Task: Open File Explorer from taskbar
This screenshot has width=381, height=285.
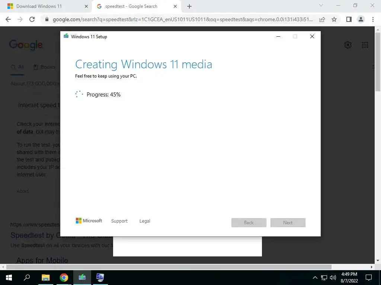Action: pos(45,278)
